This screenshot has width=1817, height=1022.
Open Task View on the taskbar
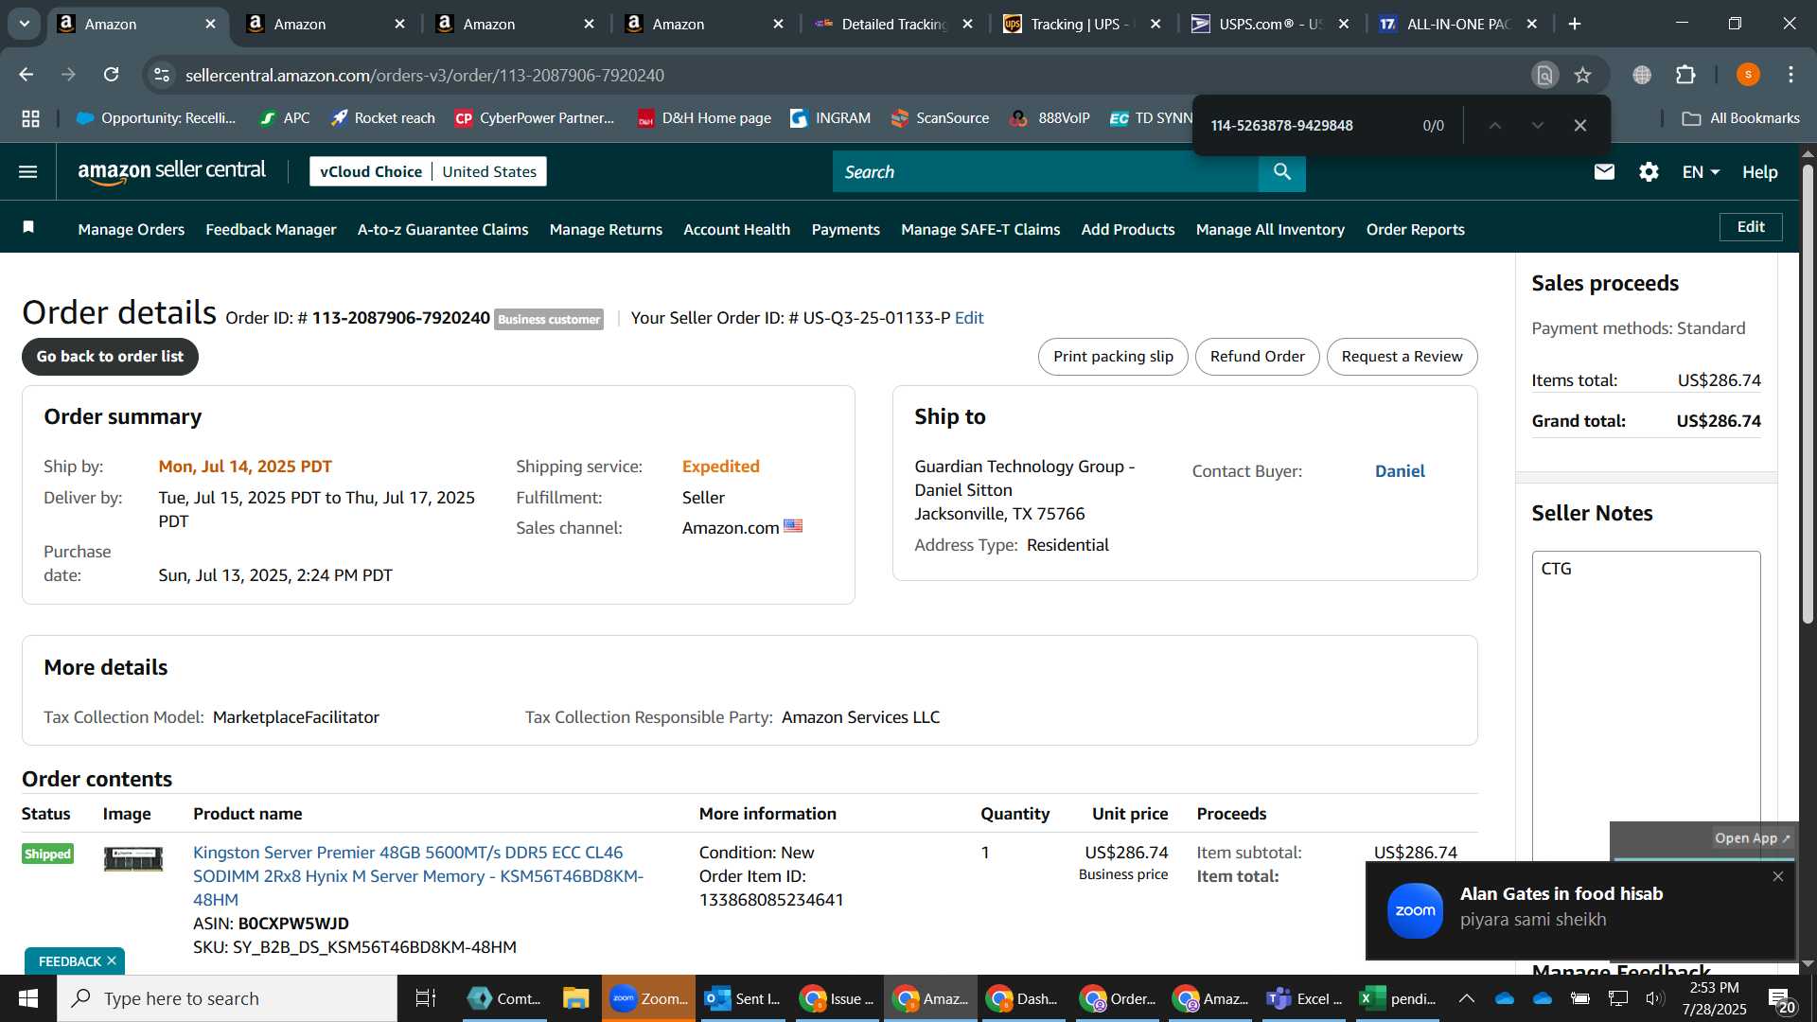coord(426,998)
